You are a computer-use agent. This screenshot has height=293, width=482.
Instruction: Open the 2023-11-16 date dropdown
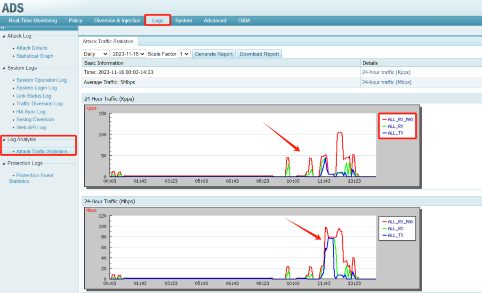tap(128, 54)
